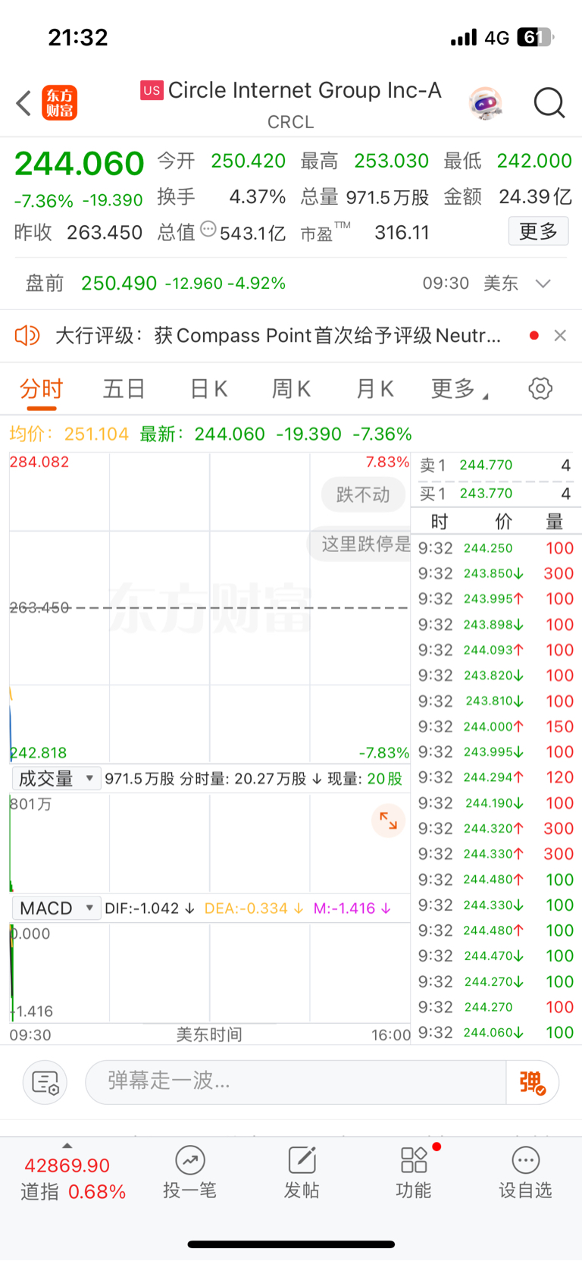Tap the intraday price chart area
The height and width of the screenshot is (1261, 582).
coord(210,607)
